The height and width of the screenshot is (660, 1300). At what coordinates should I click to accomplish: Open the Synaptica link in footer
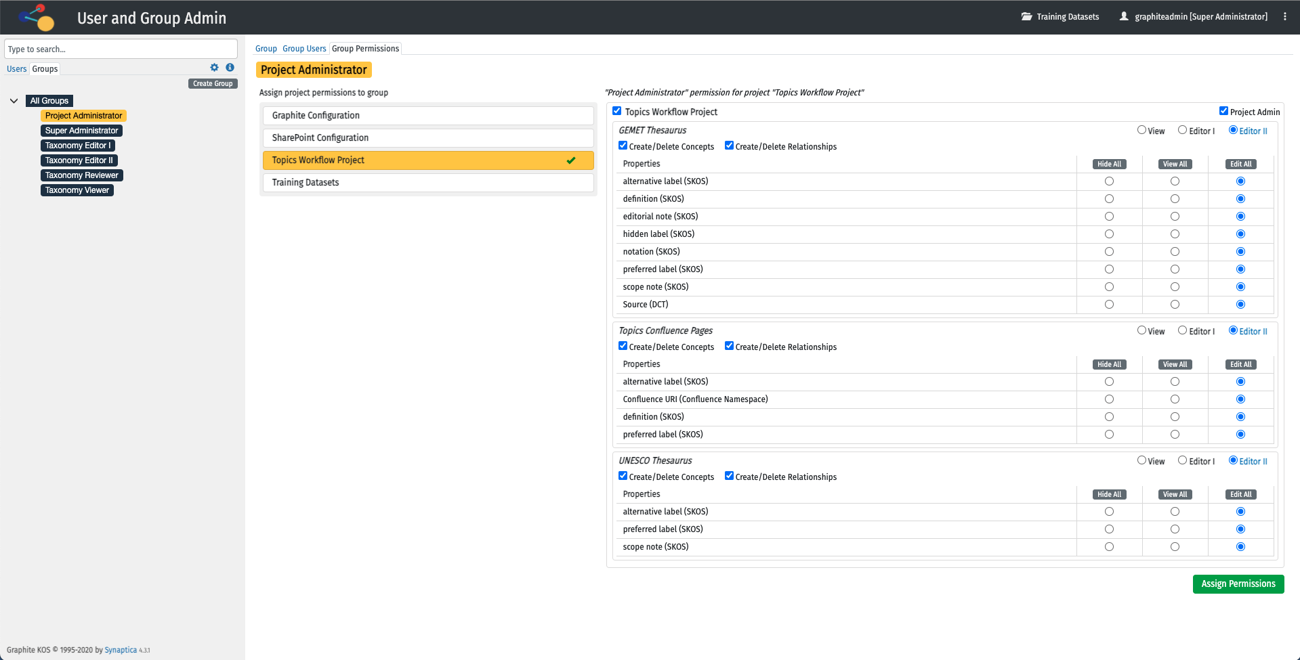coord(121,651)
